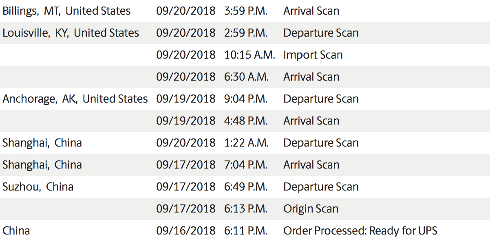Click Anchorage, AK, United States location
Image resolution: width=490 pixels, height=250 pixels.
point(75,99)
